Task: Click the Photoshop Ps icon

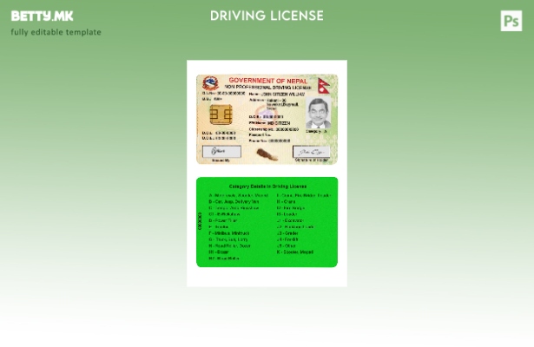Action: coord(511,21)
